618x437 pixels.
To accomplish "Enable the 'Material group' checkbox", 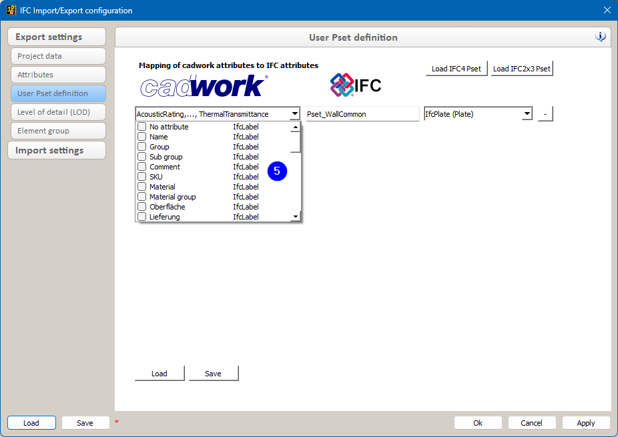I will [141, 197].
